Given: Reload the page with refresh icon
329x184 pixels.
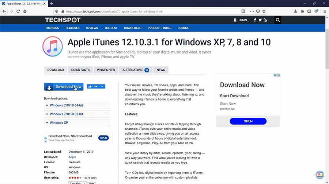Looking at the screenshot, I should (x=18, y=11).
